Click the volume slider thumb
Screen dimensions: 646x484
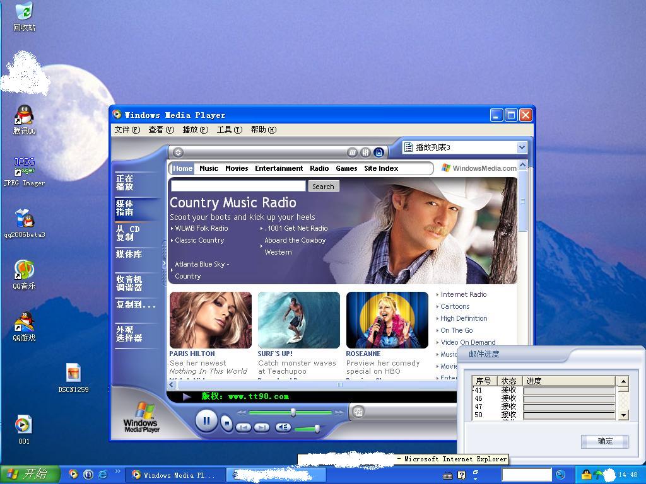click(317, 429)
